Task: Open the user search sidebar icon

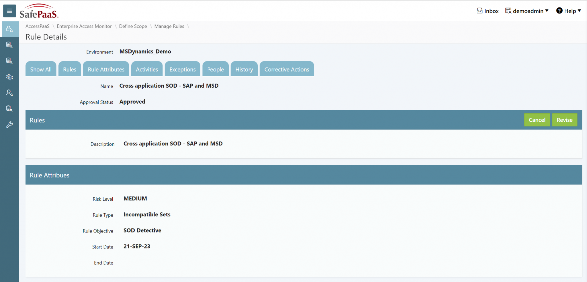Action: tap(9, 93)
